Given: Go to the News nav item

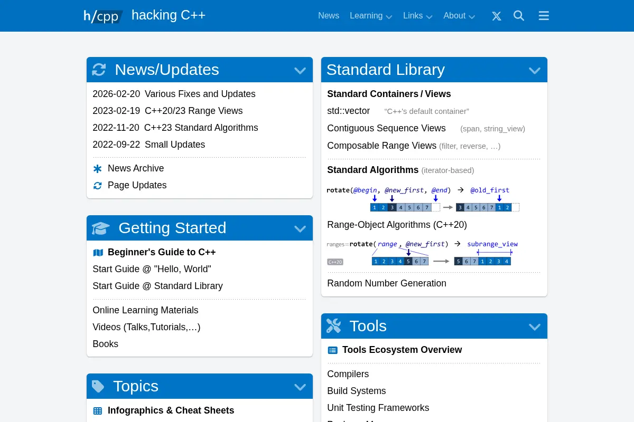Looking at the screenshot, I should coord(329,16).
